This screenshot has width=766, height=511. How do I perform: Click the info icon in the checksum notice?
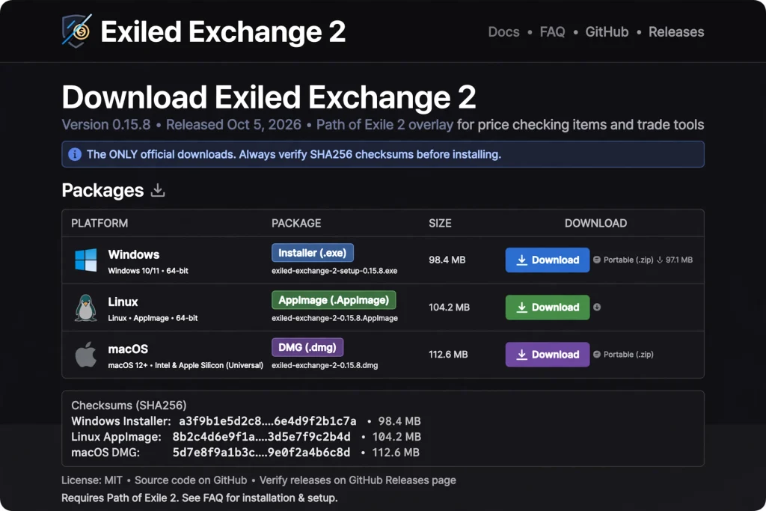click(75, 154)
